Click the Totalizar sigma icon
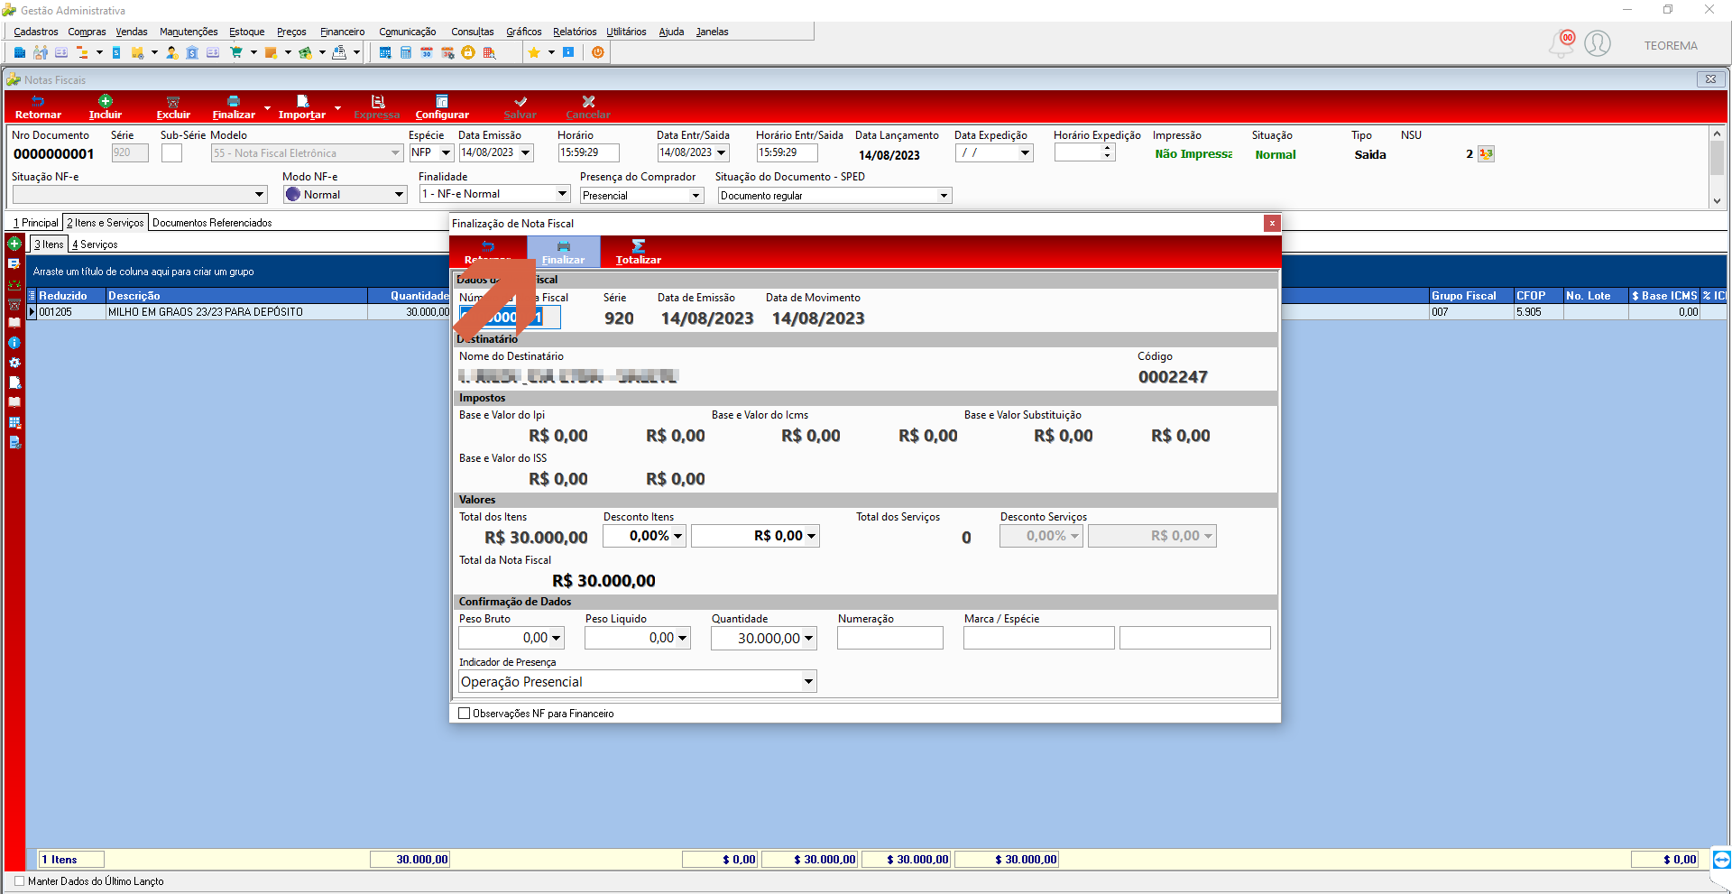This screenshot has height=894, width=1732. [639, 245]
